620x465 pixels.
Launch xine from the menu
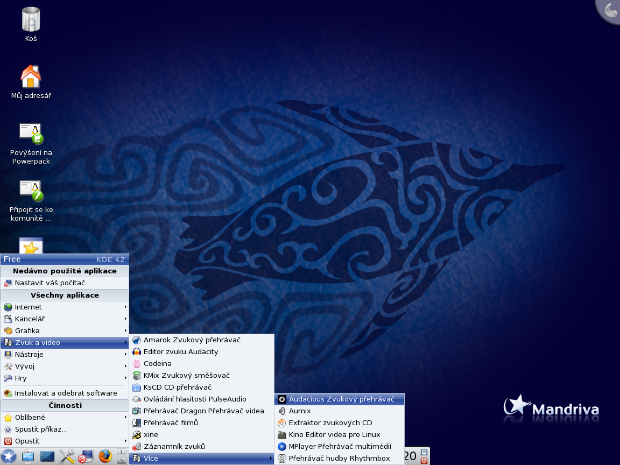(x=202, y=435)
